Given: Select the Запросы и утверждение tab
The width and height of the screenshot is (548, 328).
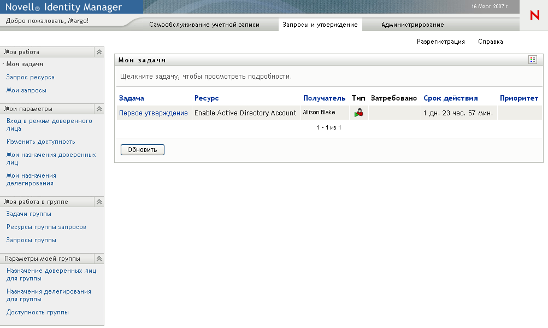Looking at the screenshot, I should pos(320,25).
